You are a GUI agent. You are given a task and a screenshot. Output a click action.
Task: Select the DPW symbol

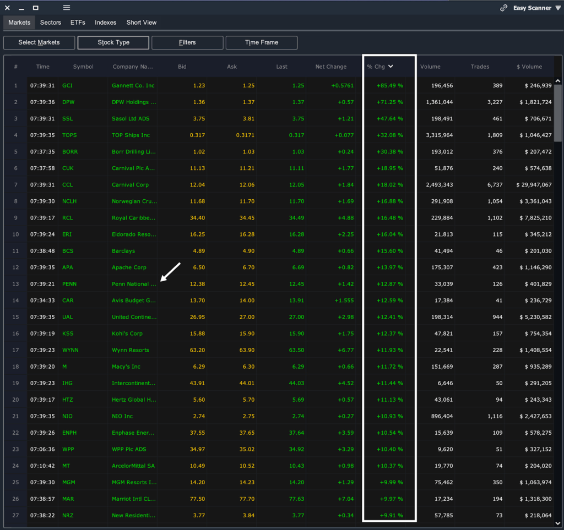coord(68,102)
